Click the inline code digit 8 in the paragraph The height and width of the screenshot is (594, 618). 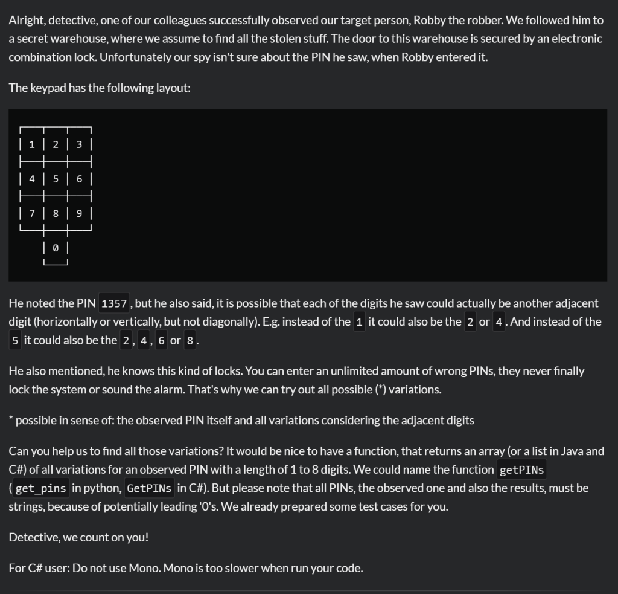[x=190, y=340]
